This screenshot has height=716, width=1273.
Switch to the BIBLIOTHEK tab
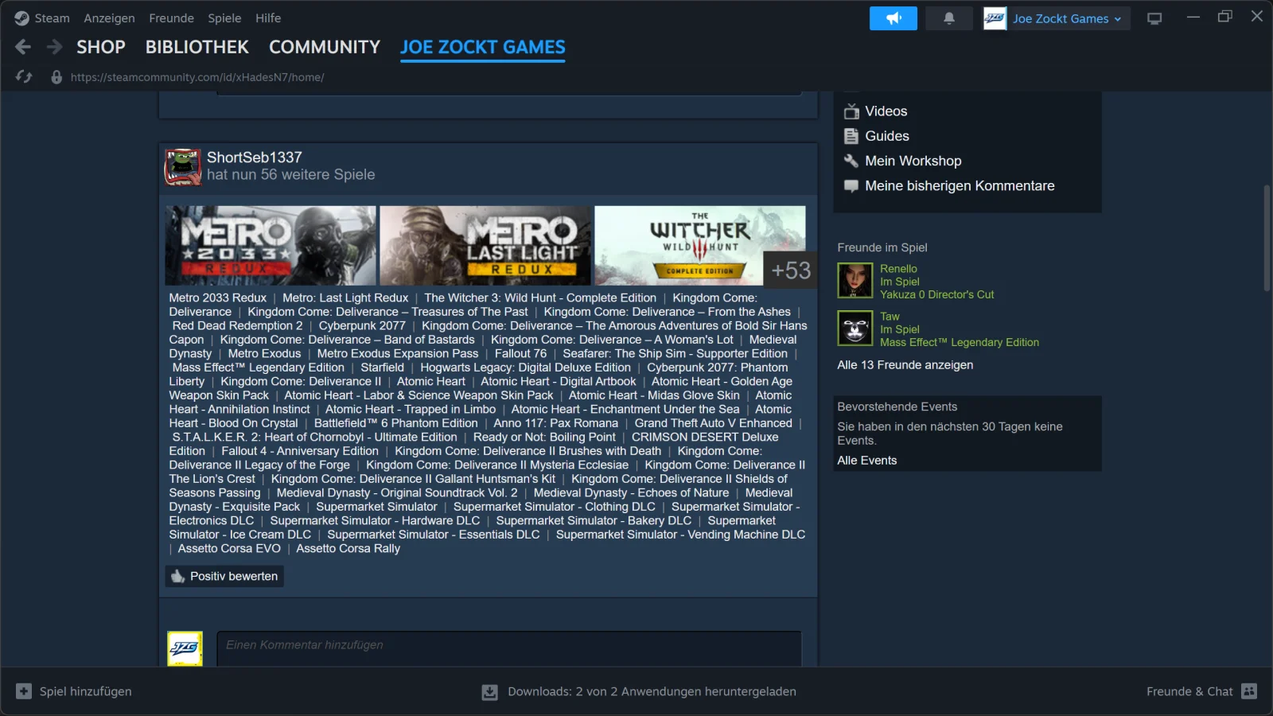tap(197, 47)
